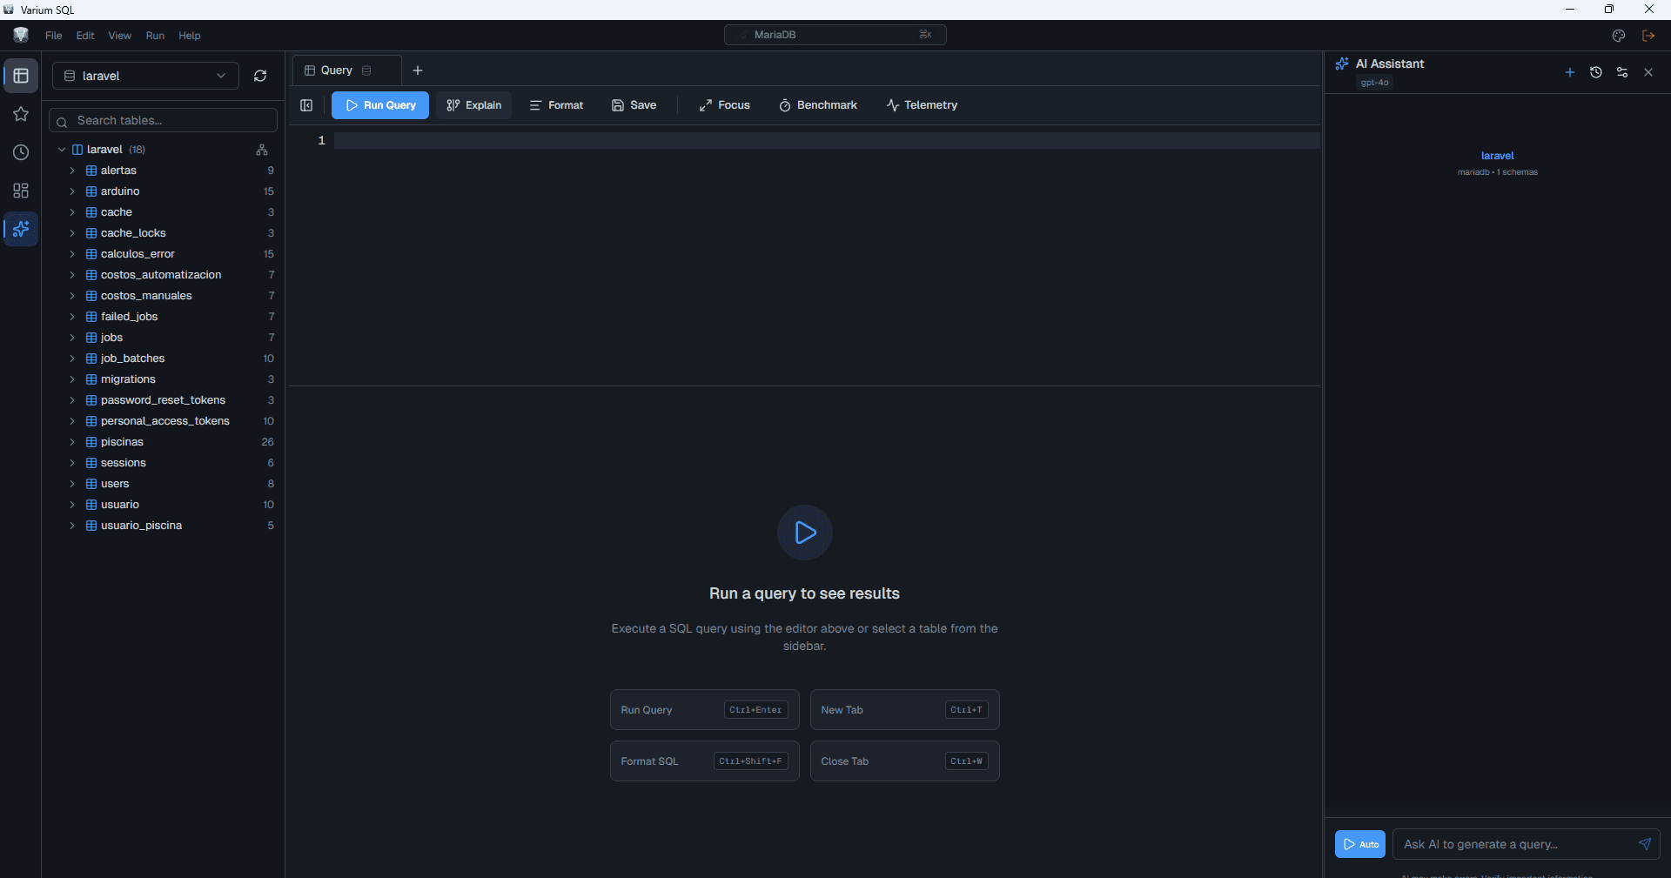The height and width of the screenshot is (878, 1671).
Task: Open theme settings via palette icon
Action: coord(1620,36)
